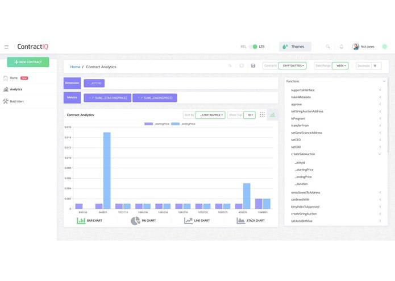Viewport: 395px width, 281px height.
Task: Expand the transferFrom function
Action: 380,126
